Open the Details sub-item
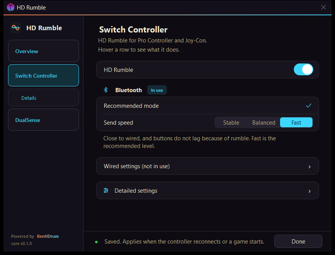Screen dimensions: 335x255 43,97
